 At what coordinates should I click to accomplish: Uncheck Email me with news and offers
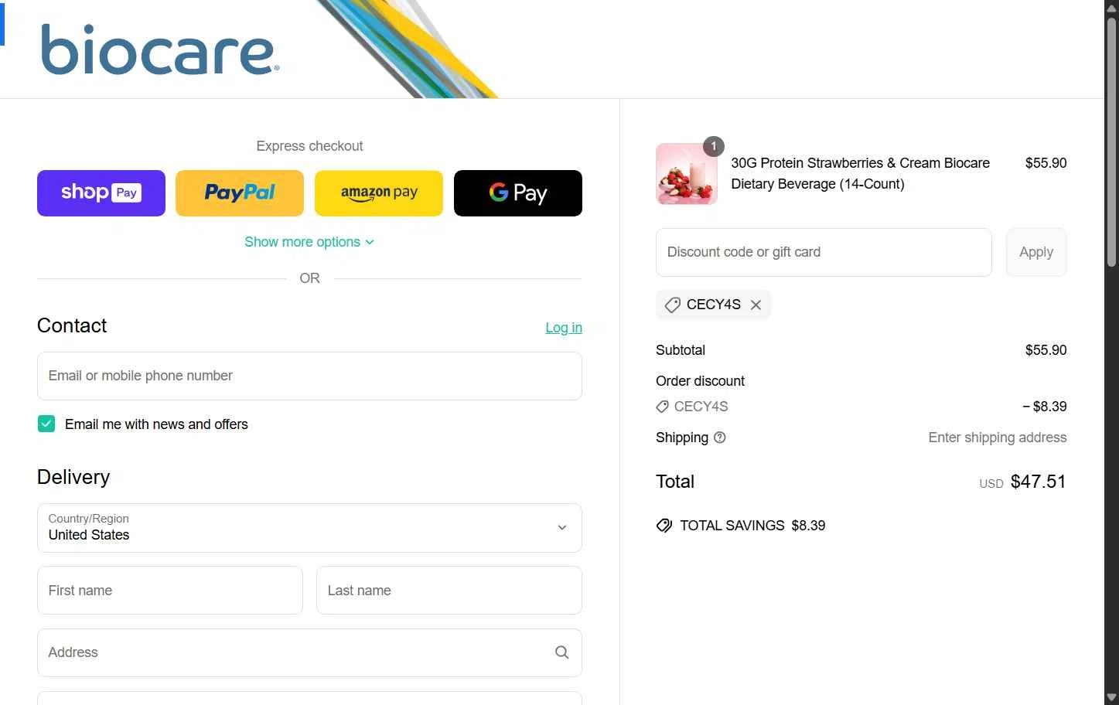click(46, 424)
